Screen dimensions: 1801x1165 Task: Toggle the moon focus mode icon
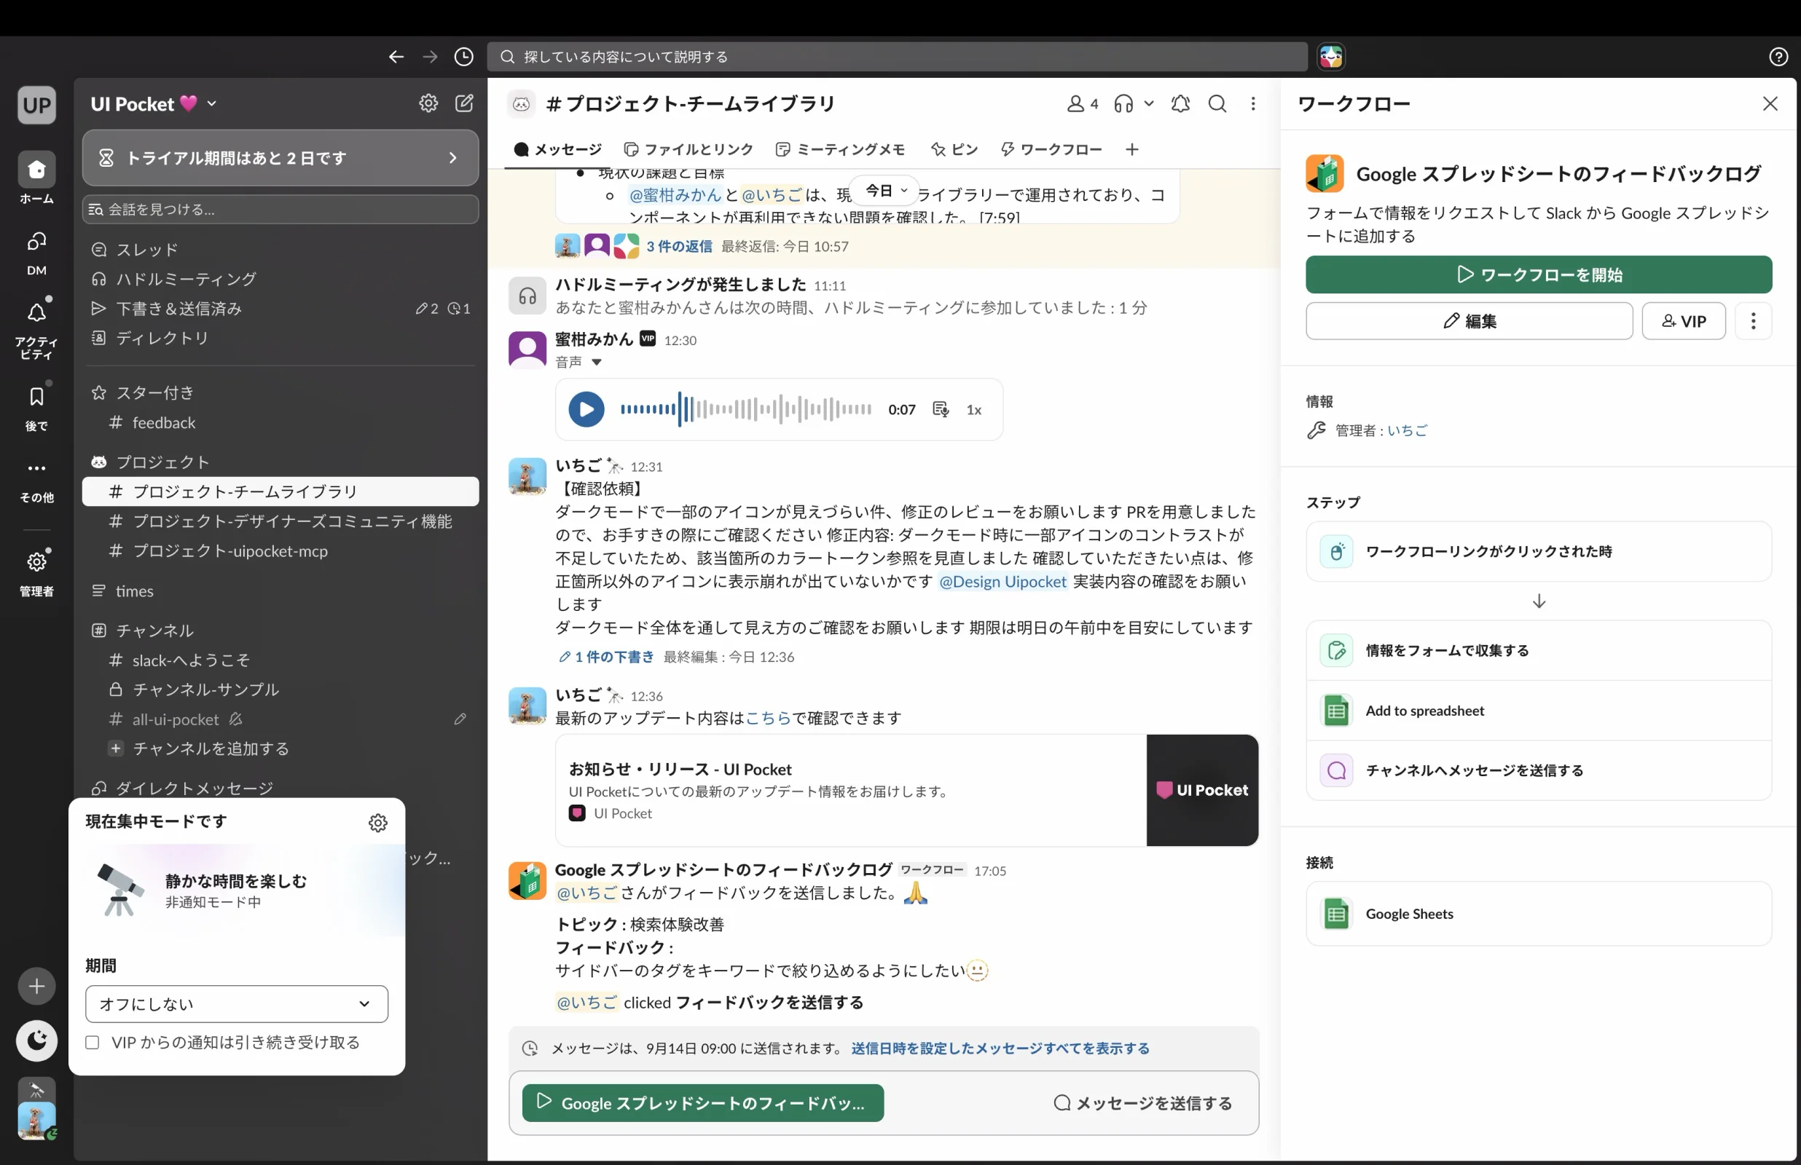click(x=36, y=1041)
